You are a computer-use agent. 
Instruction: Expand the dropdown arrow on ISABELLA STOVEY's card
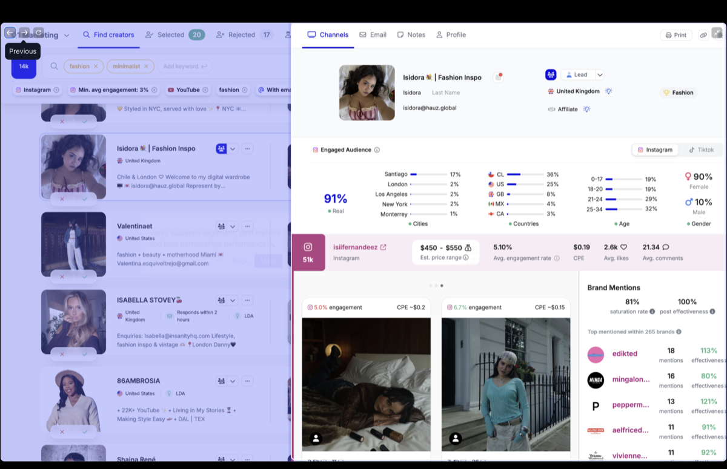tap(233, 300)
